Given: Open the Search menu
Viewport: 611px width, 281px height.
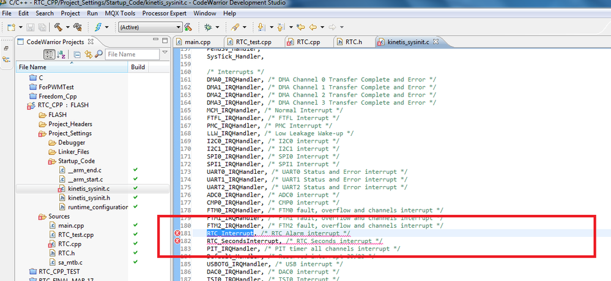Looking at the screenshot, I should click(x=45, y=13).
